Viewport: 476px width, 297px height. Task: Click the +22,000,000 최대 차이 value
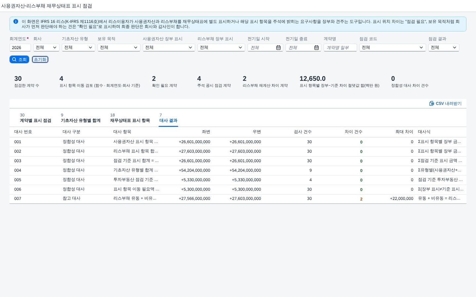click(402, 199)
